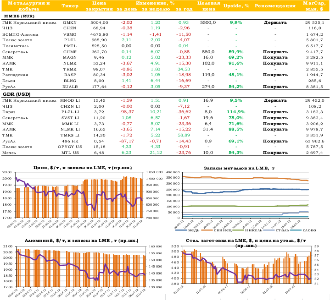Select the 'Евраз' company name
Viewport: 330px width, 301px height.
(9, 112)
